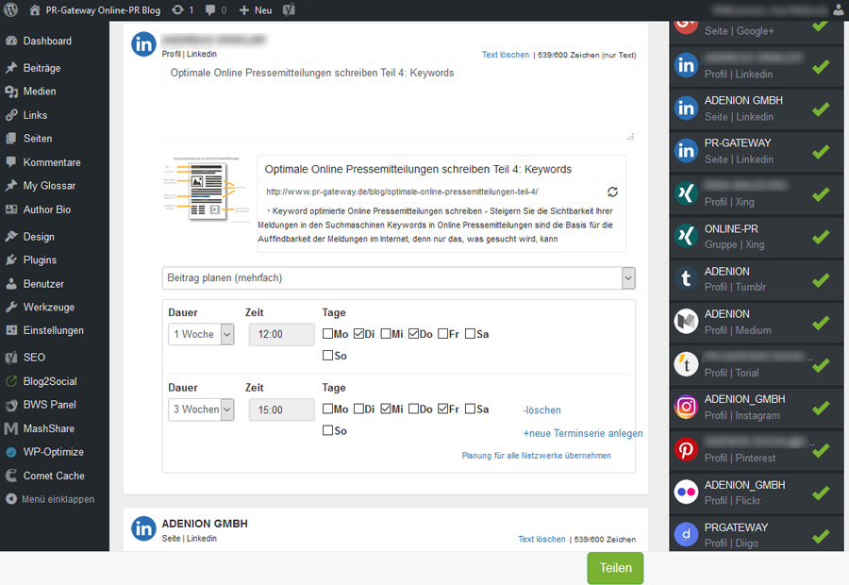Screen dimensions: 849x585
Task: Click the green Teilen button
Action: pos(616,568)
